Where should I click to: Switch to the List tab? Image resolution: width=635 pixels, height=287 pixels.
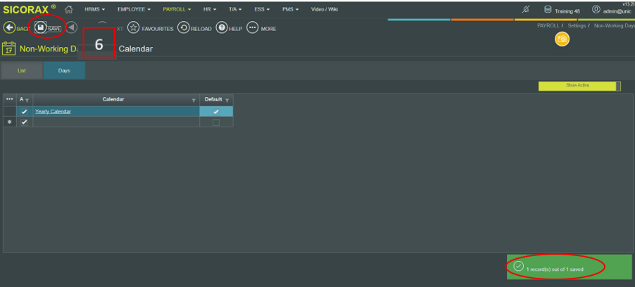[x=22, y=71]
